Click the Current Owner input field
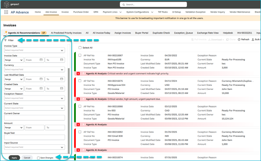This screenshot has height=161, width=261. (x=34, y=118)
